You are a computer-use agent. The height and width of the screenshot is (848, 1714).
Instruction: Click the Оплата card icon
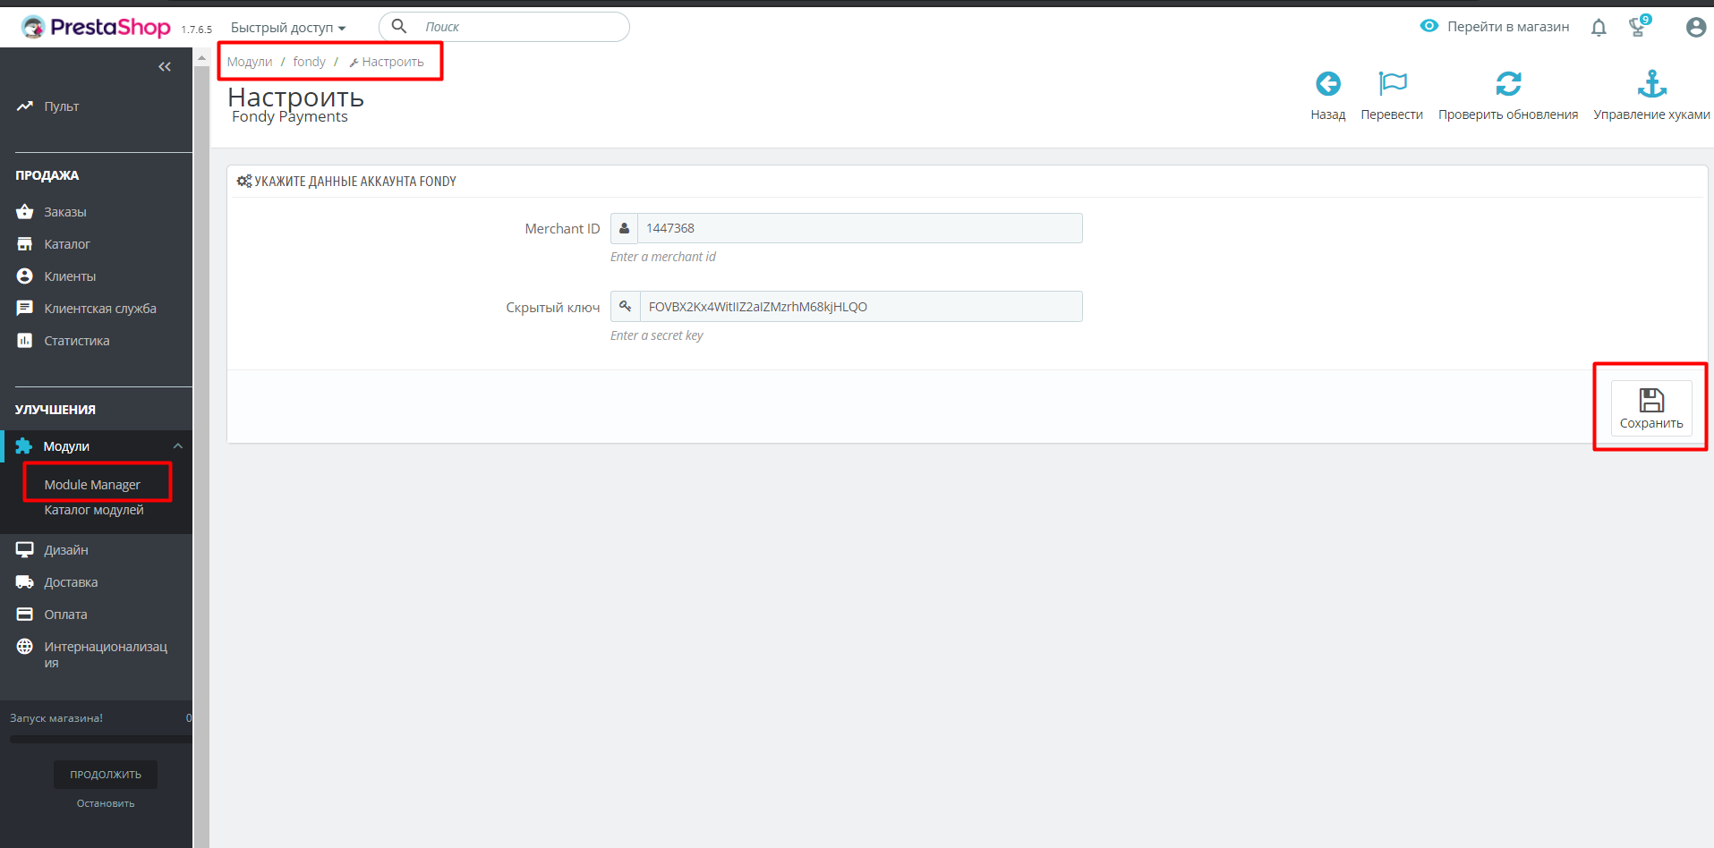[x=25, y=615]
